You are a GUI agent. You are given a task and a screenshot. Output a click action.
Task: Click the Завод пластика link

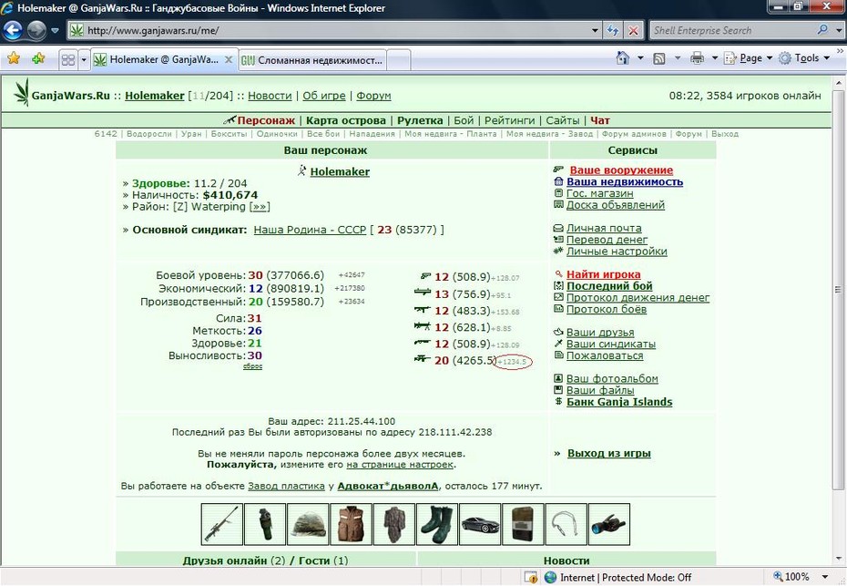(286, 486)
